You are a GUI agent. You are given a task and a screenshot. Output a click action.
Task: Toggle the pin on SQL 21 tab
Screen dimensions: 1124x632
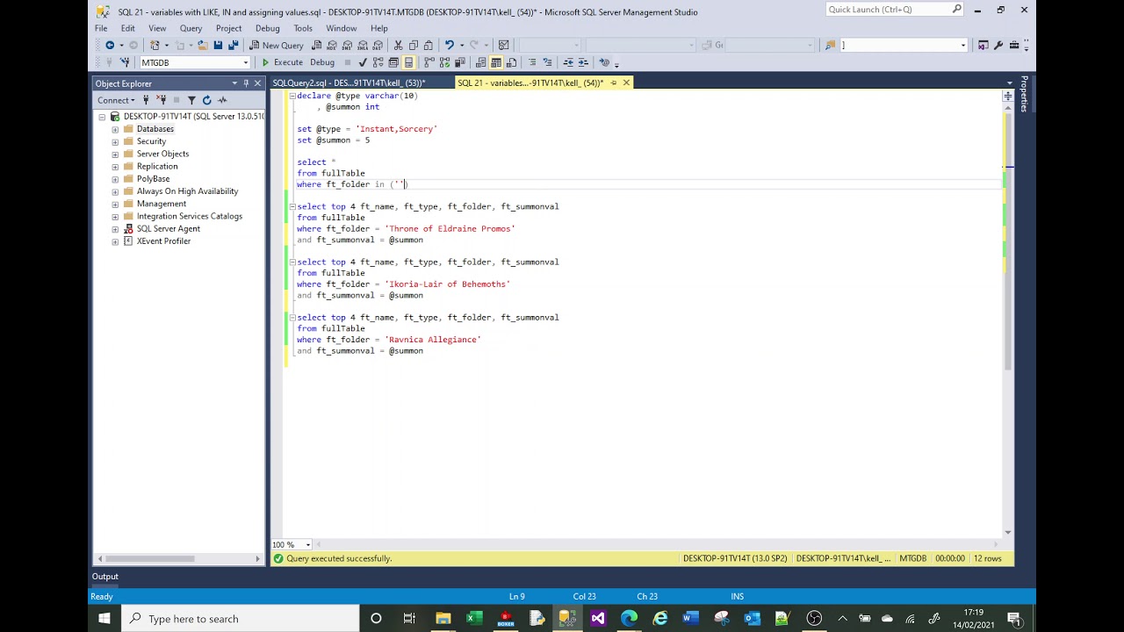613,83
